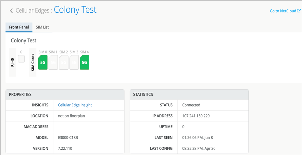Open the Go to NetCloud link

[x=283, y=11]
